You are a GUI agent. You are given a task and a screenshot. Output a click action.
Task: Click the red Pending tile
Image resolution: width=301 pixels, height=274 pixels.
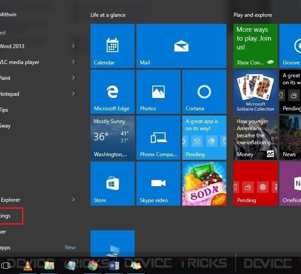coord(255,184)
